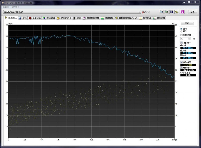
Task: Switch to the 隨機存取 random access tab
Action: [x=145, y=18]
